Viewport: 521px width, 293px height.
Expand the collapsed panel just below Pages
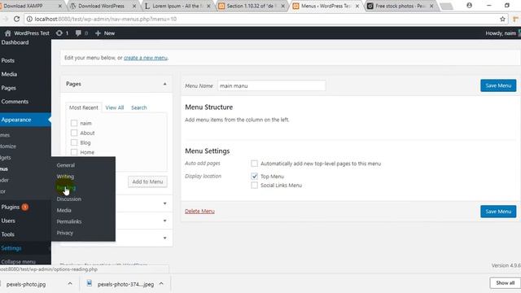tap(164, 203)
